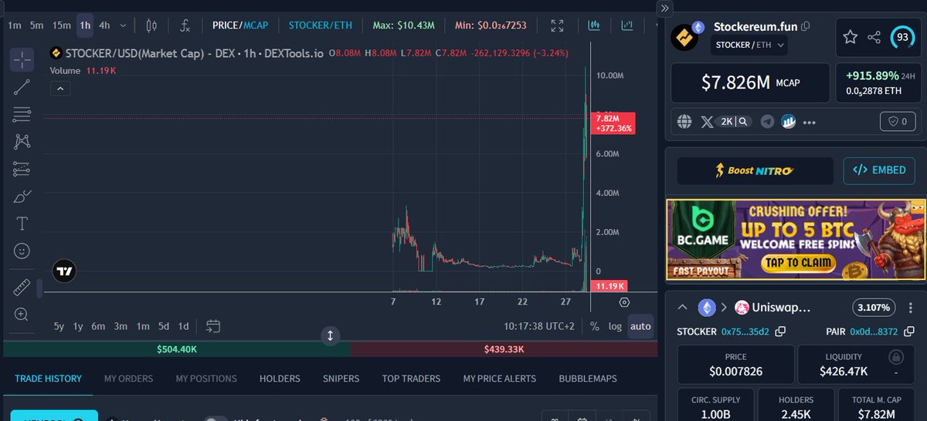This screenshot has height=421, width=927.
Task: Collapse the Uniswap pool section
Action: (x=683, y=307)
